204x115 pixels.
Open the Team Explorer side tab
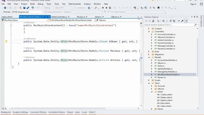[x=201, y=21]
